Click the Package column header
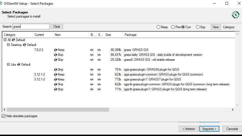 pyautogui.click(x=179, y=35)
